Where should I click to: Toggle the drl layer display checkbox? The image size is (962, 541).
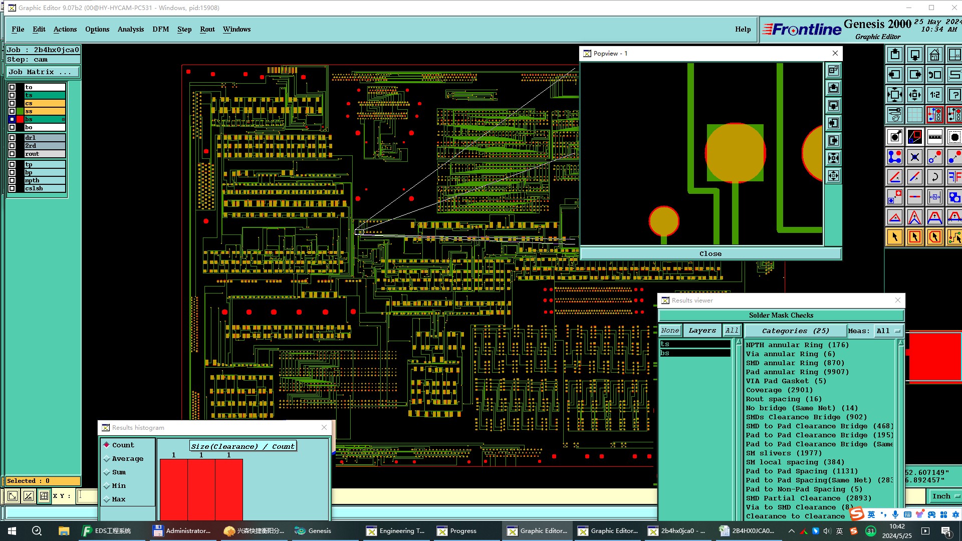12,138
